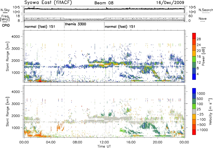
Task: Click the '20:00' time axis label
Action: pos(158,142)
